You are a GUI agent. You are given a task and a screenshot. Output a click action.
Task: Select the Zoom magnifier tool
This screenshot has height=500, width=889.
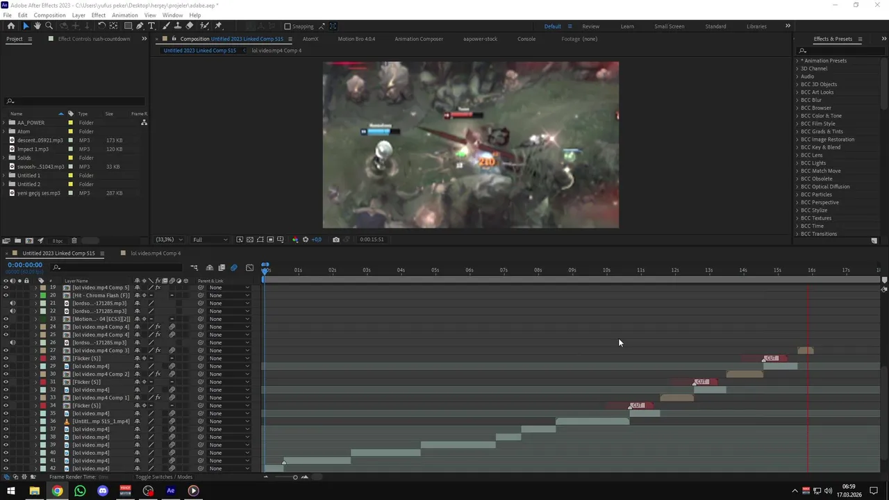pyautogui.click(x=49, y=26)
